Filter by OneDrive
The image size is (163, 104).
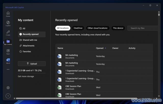point(78,28)
